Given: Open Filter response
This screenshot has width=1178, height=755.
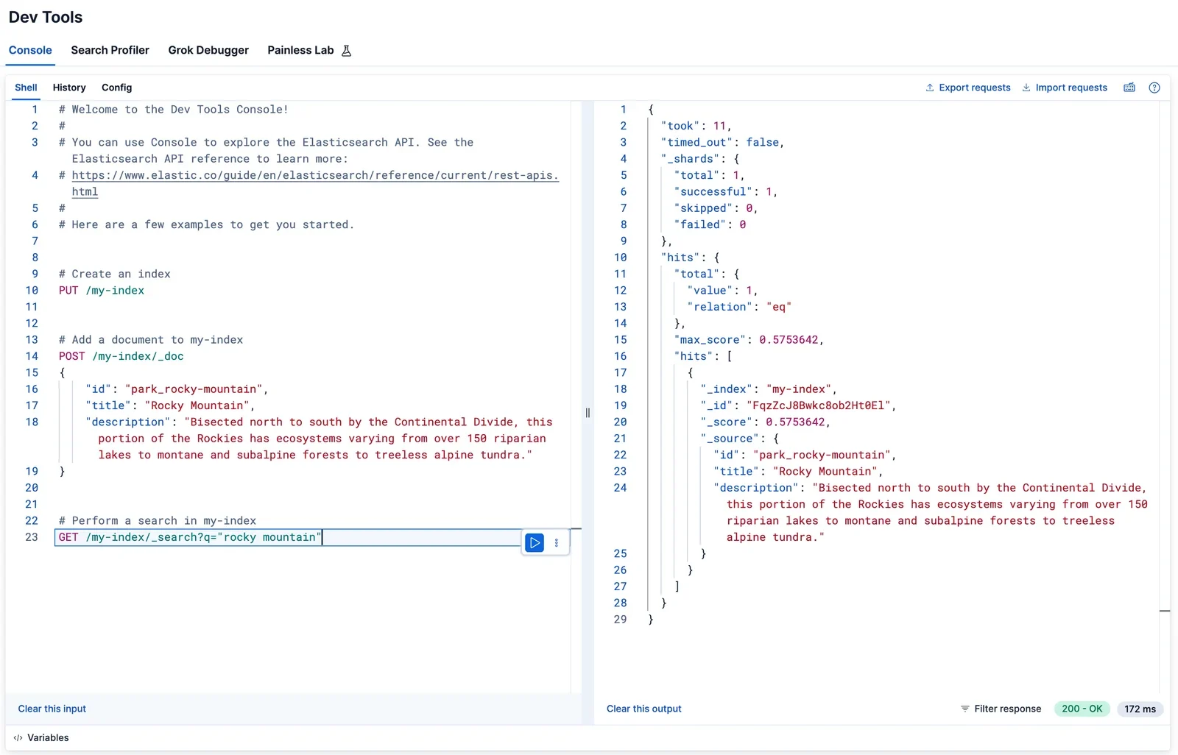Looking at the screenshot, I should click(1001, 709).
